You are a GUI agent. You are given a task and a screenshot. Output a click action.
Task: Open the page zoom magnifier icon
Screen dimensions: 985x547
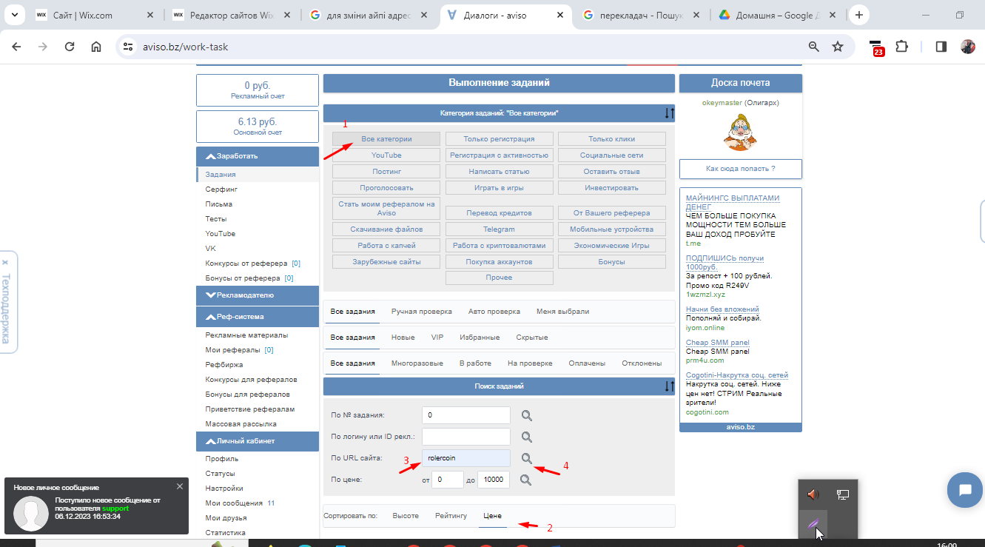pyautogui.click(x=814, y=47)
